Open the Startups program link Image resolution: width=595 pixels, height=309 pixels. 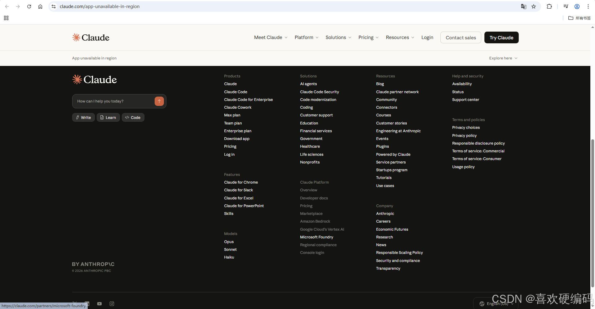(392, 170)
